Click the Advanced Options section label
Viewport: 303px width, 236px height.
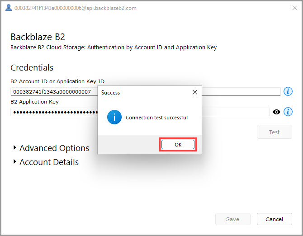54,148
